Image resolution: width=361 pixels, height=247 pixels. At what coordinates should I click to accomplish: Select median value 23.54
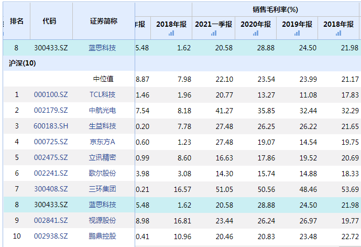point(266,79)
